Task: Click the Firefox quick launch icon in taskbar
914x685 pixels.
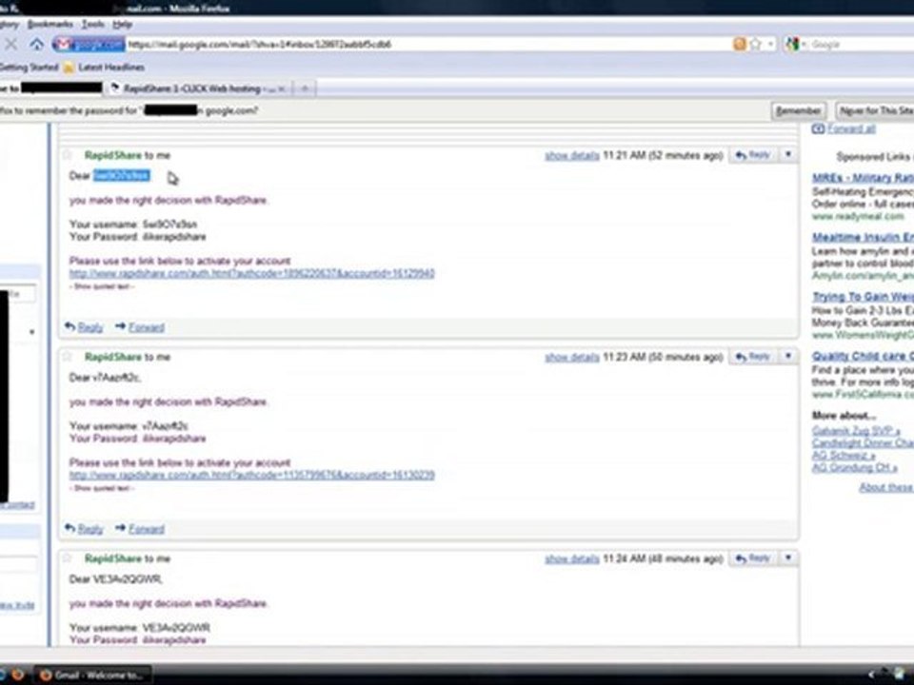Action: 17,675
